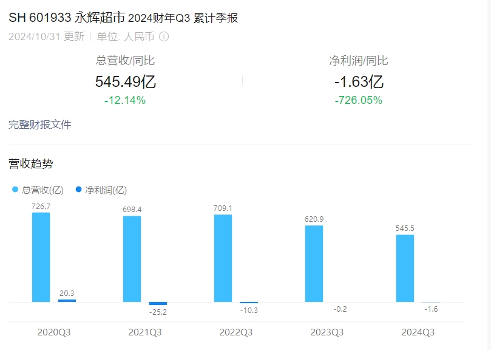The width and height of the screenshot is (491, 350).
Task: Toggle the 总营收(亿) legend series
Action: click(38, 190)
